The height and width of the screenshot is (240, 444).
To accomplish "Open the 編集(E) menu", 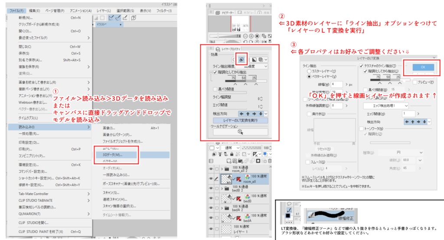I will [34, 11].
